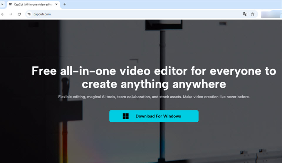Open a new tab with the plus button
This screenshot has width=282, height=163.
pos(65,4)
